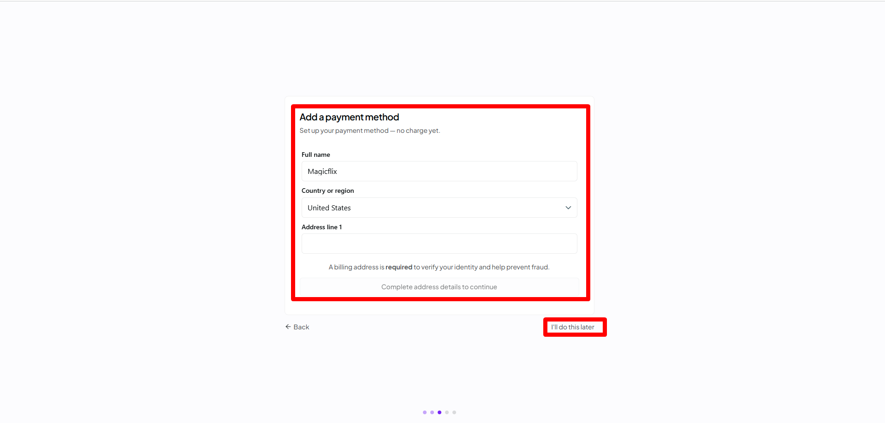This screenshot has height=423, width=885.
Task: Select the second light-purple step dot
Action: pyautogui.click(x=432, y=412)
